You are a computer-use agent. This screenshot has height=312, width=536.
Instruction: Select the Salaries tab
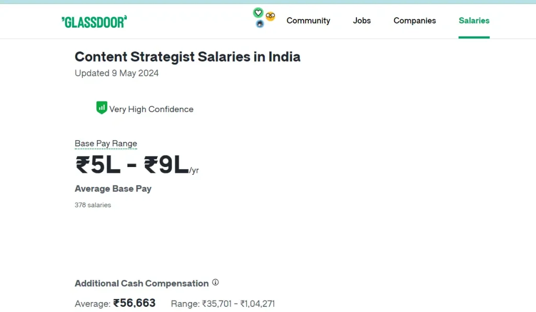474,20
